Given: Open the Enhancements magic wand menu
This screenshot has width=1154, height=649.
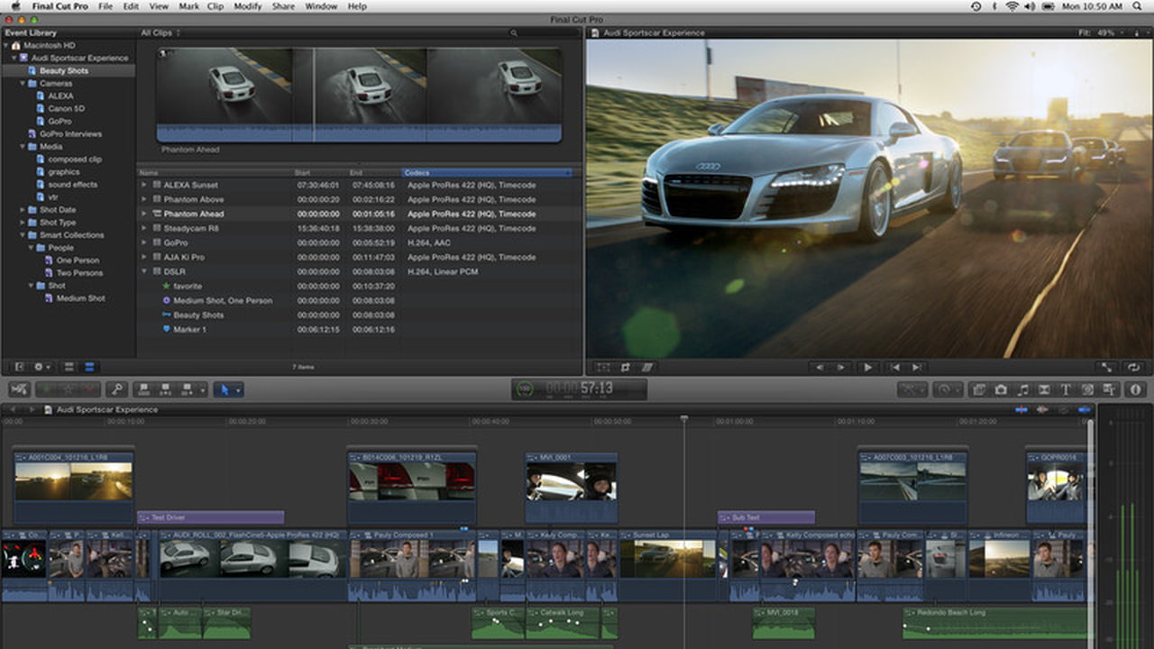Looking at the screenshot, I should (913, 389).
